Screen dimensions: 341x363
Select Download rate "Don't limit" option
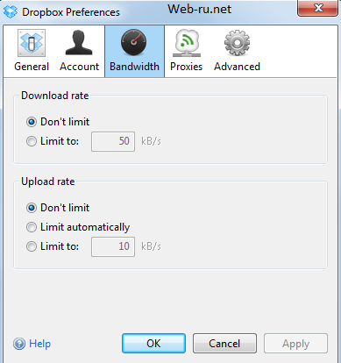pyautogui.click(x=32, y=122)
